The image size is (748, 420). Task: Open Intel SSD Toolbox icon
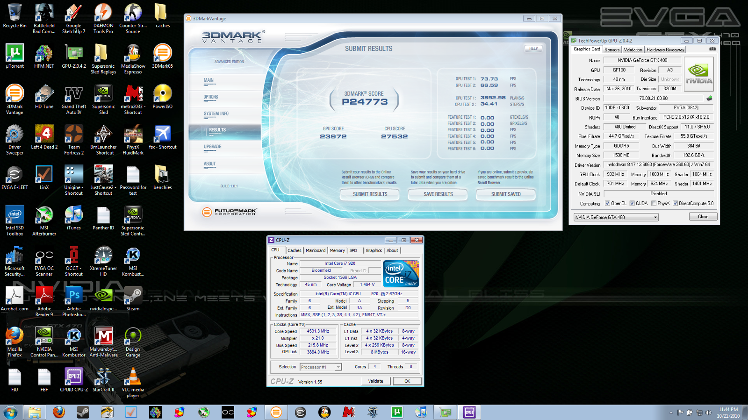coord(14,221)
